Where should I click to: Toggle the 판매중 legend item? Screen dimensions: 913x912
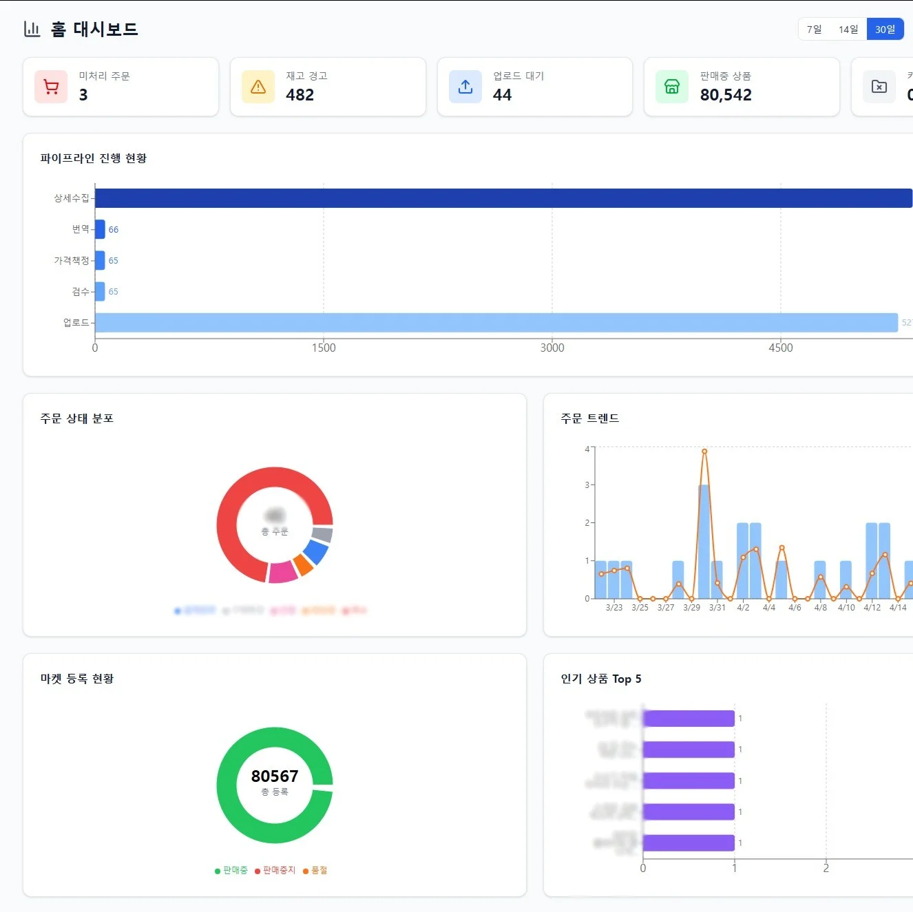231,871
